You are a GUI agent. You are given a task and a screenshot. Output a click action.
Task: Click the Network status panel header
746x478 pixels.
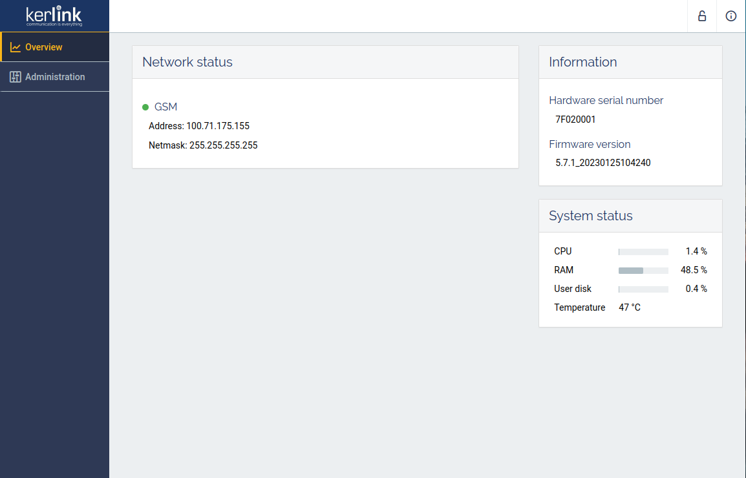click(187, 62)
